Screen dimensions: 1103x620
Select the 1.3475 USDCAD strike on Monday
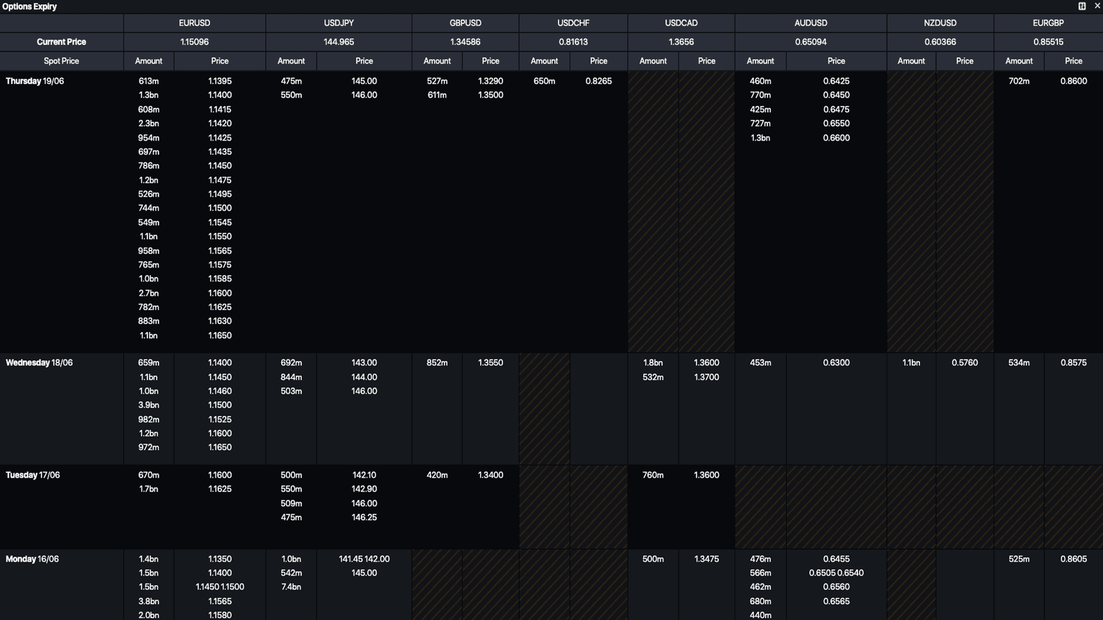pyautogui.click(x=706, y=559)
